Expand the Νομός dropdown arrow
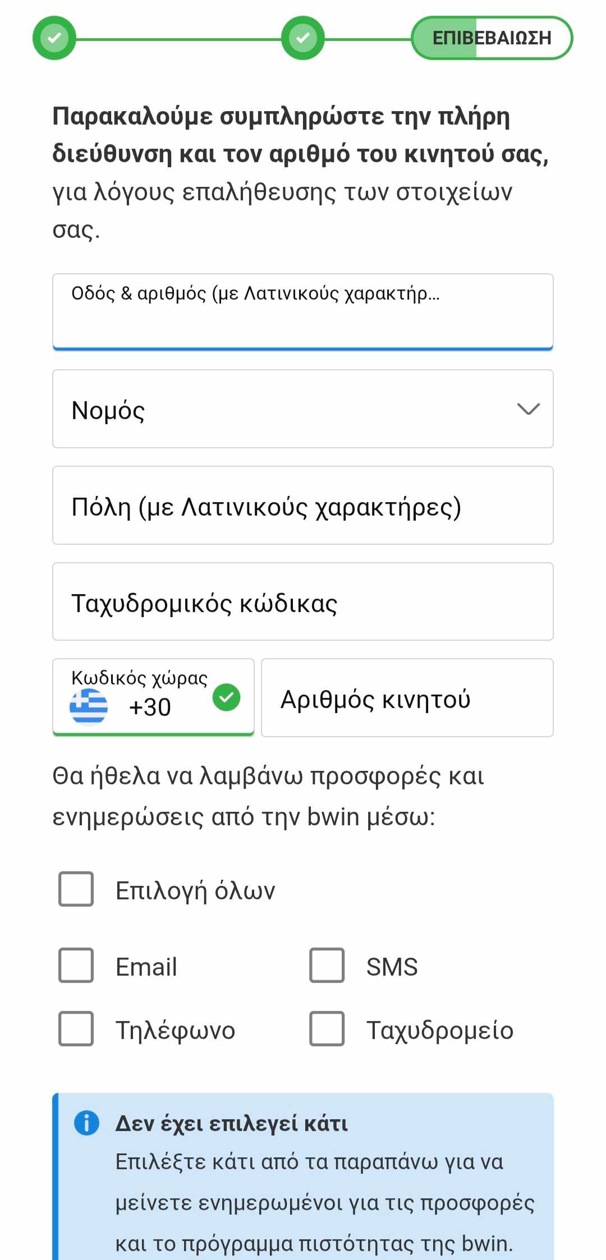606x1260 pixels. tap(529, 409)
